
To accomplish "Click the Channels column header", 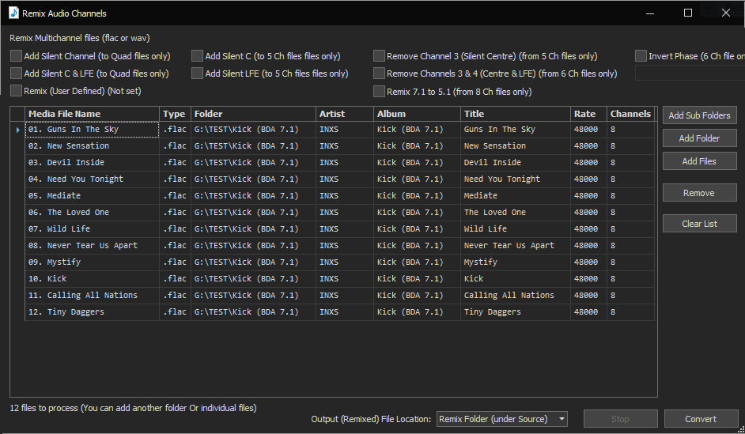I will coord(630,114).
